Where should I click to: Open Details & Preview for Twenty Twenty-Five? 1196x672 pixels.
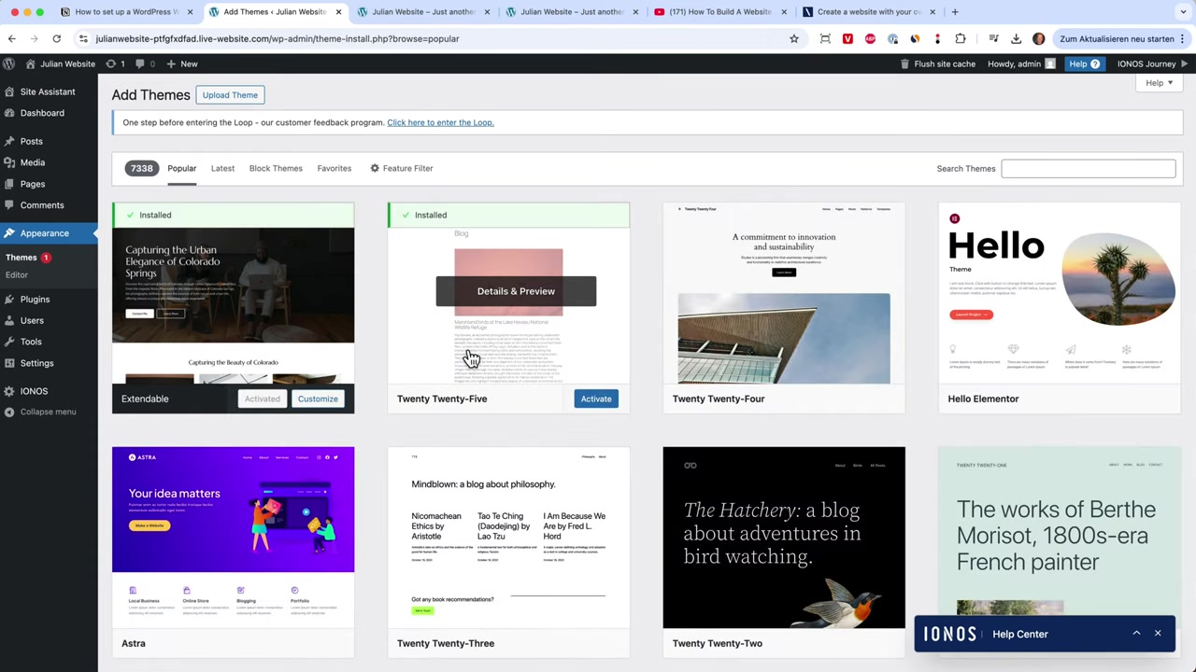(x=516, y=291)
